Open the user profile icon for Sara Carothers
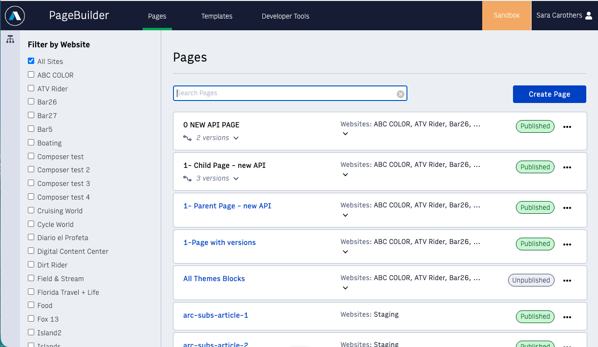Viewport: 598px width, 347px height. (x=588, y=16)
